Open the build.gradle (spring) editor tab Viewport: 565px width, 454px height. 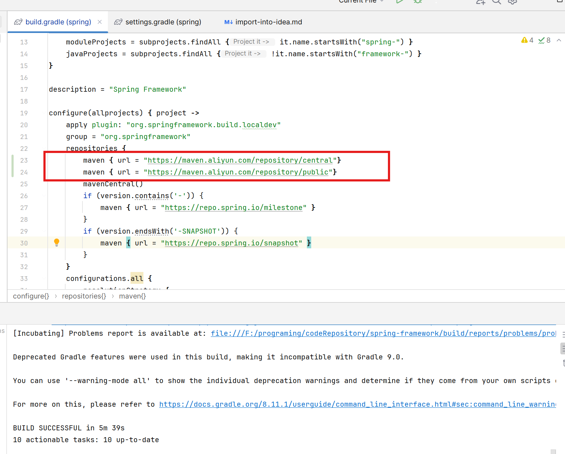[58, 22]
